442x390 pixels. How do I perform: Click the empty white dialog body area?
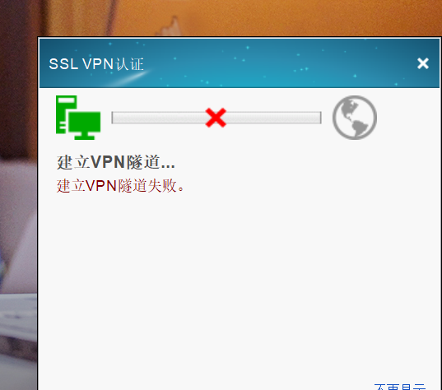[240, 281]
